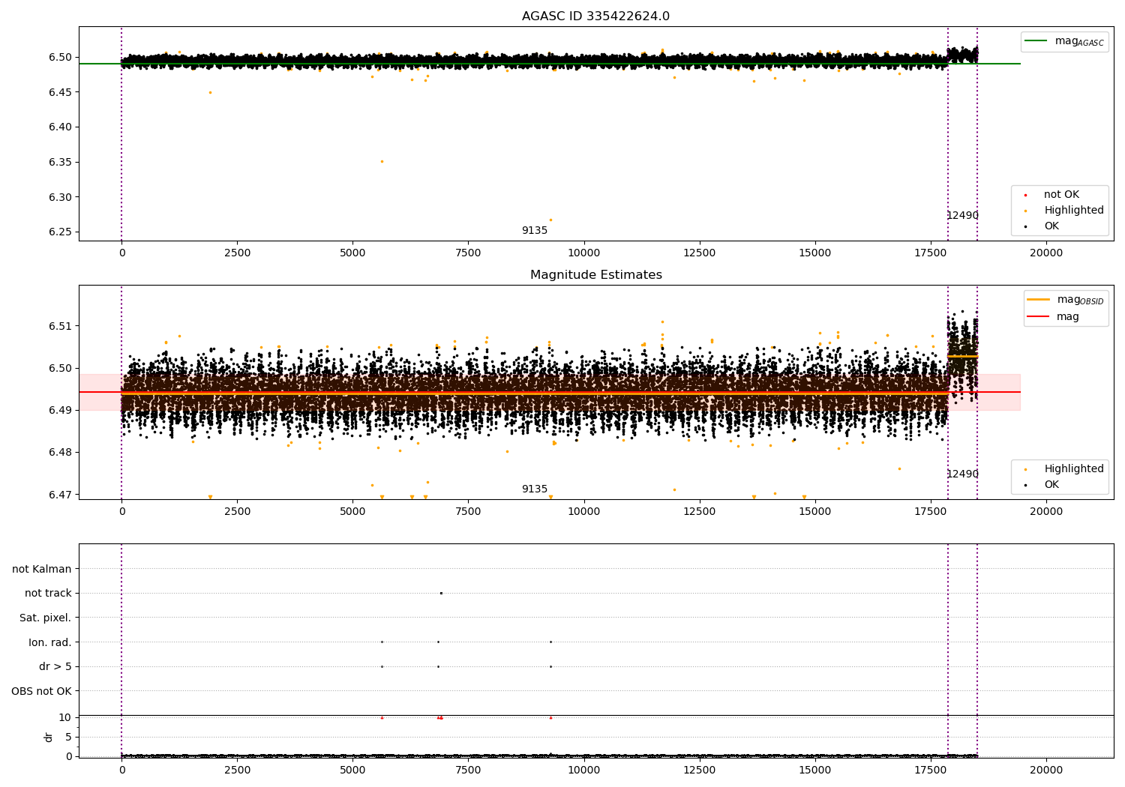Click the 12490 obsid label in top plot
Viewport: 1125px width, 787px height.
coord(962,216)
